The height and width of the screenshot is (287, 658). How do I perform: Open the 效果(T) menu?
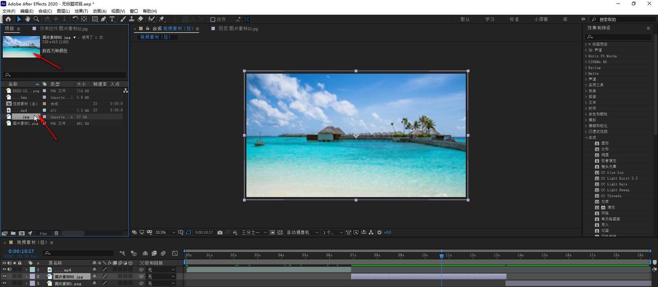pos(81,11)
